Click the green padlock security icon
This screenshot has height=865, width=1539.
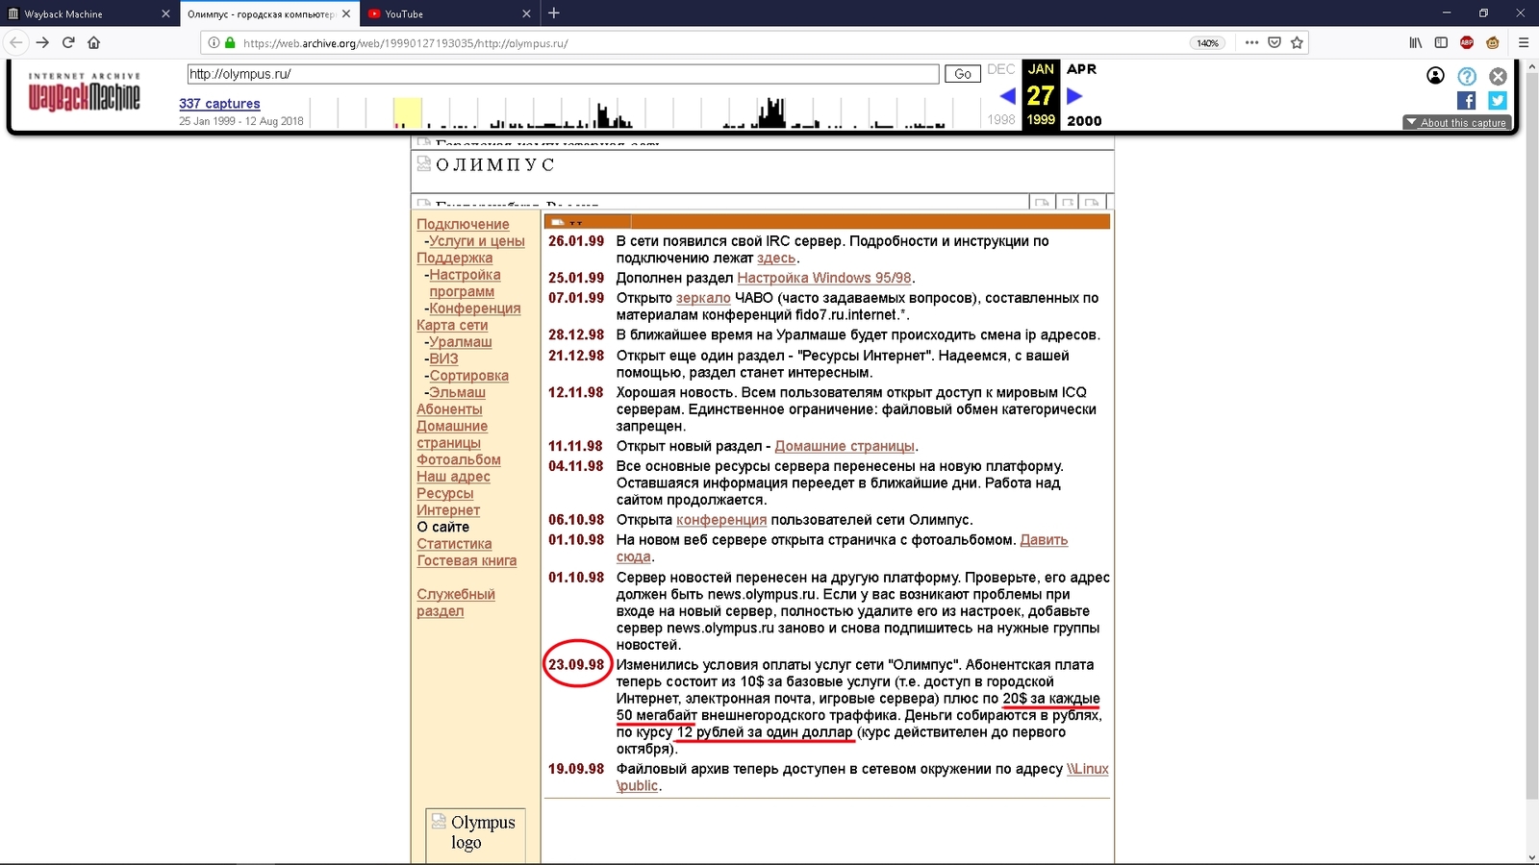click(229, 42)
